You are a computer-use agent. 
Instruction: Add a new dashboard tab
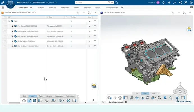click(122, 8)
